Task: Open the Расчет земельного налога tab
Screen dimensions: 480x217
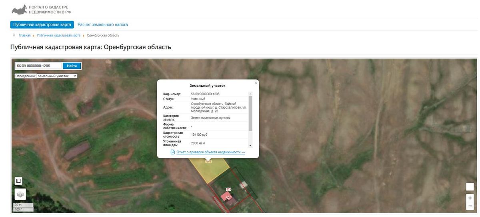Action: 103,24
